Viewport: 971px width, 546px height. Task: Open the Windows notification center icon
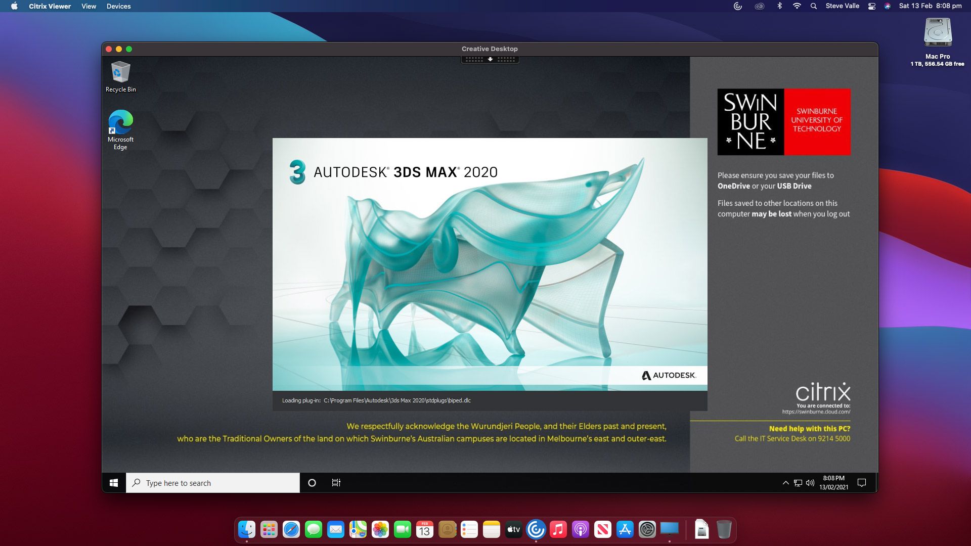[862, 483]
